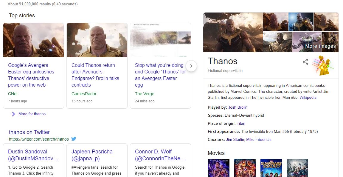Open More for thanos link
The image size is (343, 177).
pos(32,114)
